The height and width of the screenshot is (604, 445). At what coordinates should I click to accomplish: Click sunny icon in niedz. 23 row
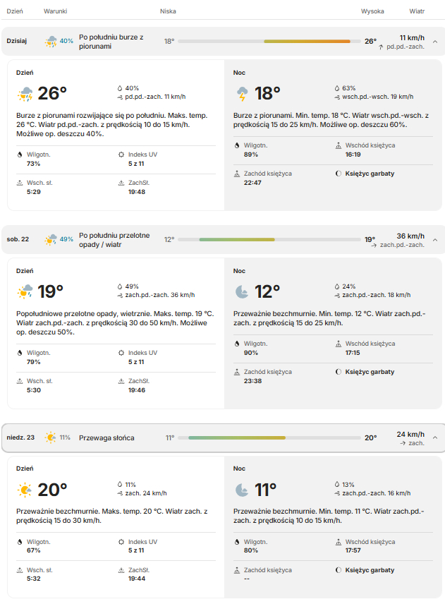point(51,437)
